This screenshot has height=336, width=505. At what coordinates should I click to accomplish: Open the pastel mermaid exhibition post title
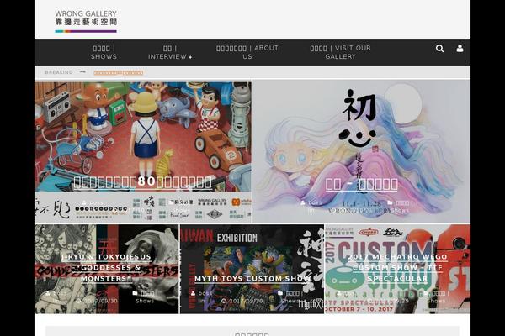(361, 184)
